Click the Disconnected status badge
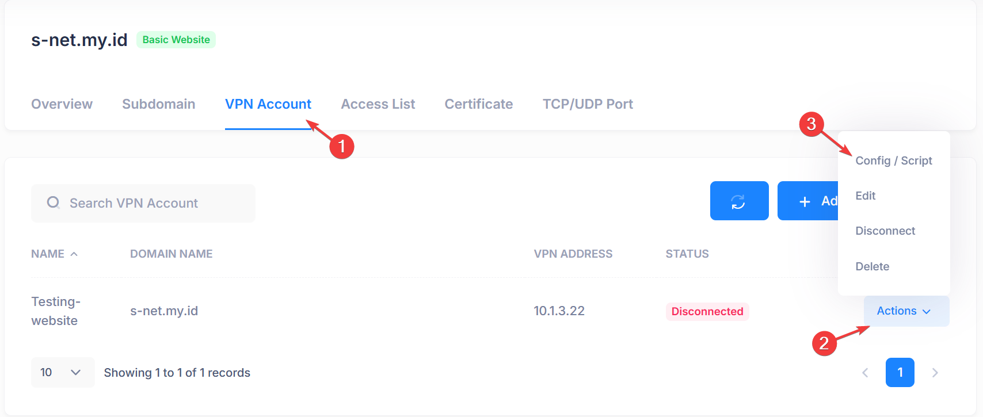Viewport: 983px width, 417px height. tap(707, 311)
